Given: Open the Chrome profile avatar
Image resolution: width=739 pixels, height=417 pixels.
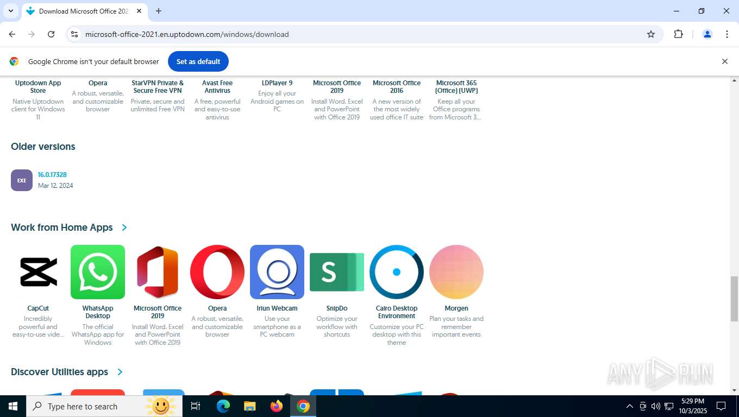Looking at the screenshot, I should [x=707, y=34].
